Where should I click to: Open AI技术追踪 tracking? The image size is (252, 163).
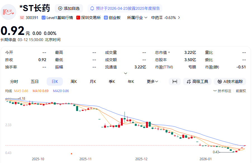point(230,81)
